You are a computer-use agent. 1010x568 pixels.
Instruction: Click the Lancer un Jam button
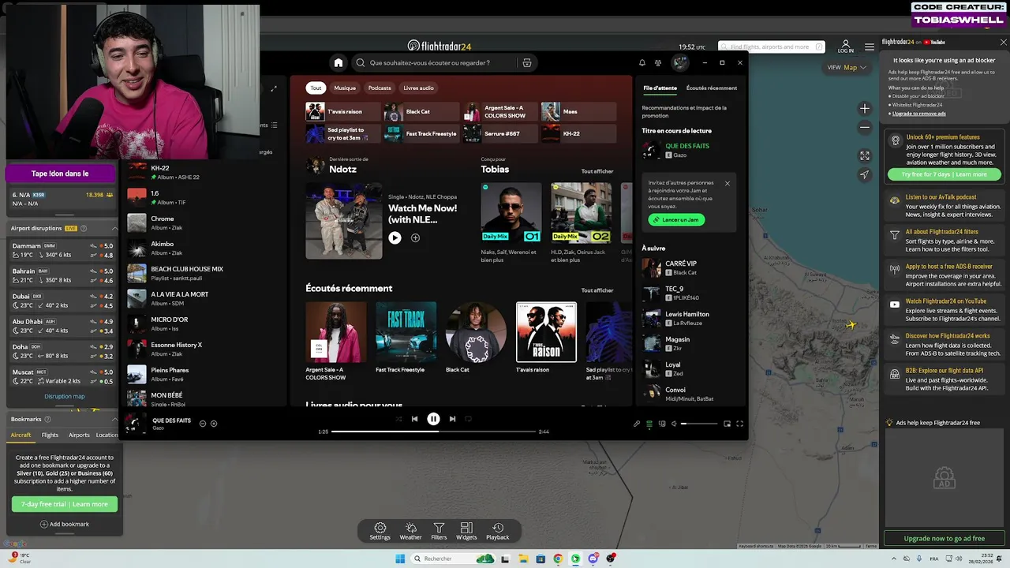676,219
